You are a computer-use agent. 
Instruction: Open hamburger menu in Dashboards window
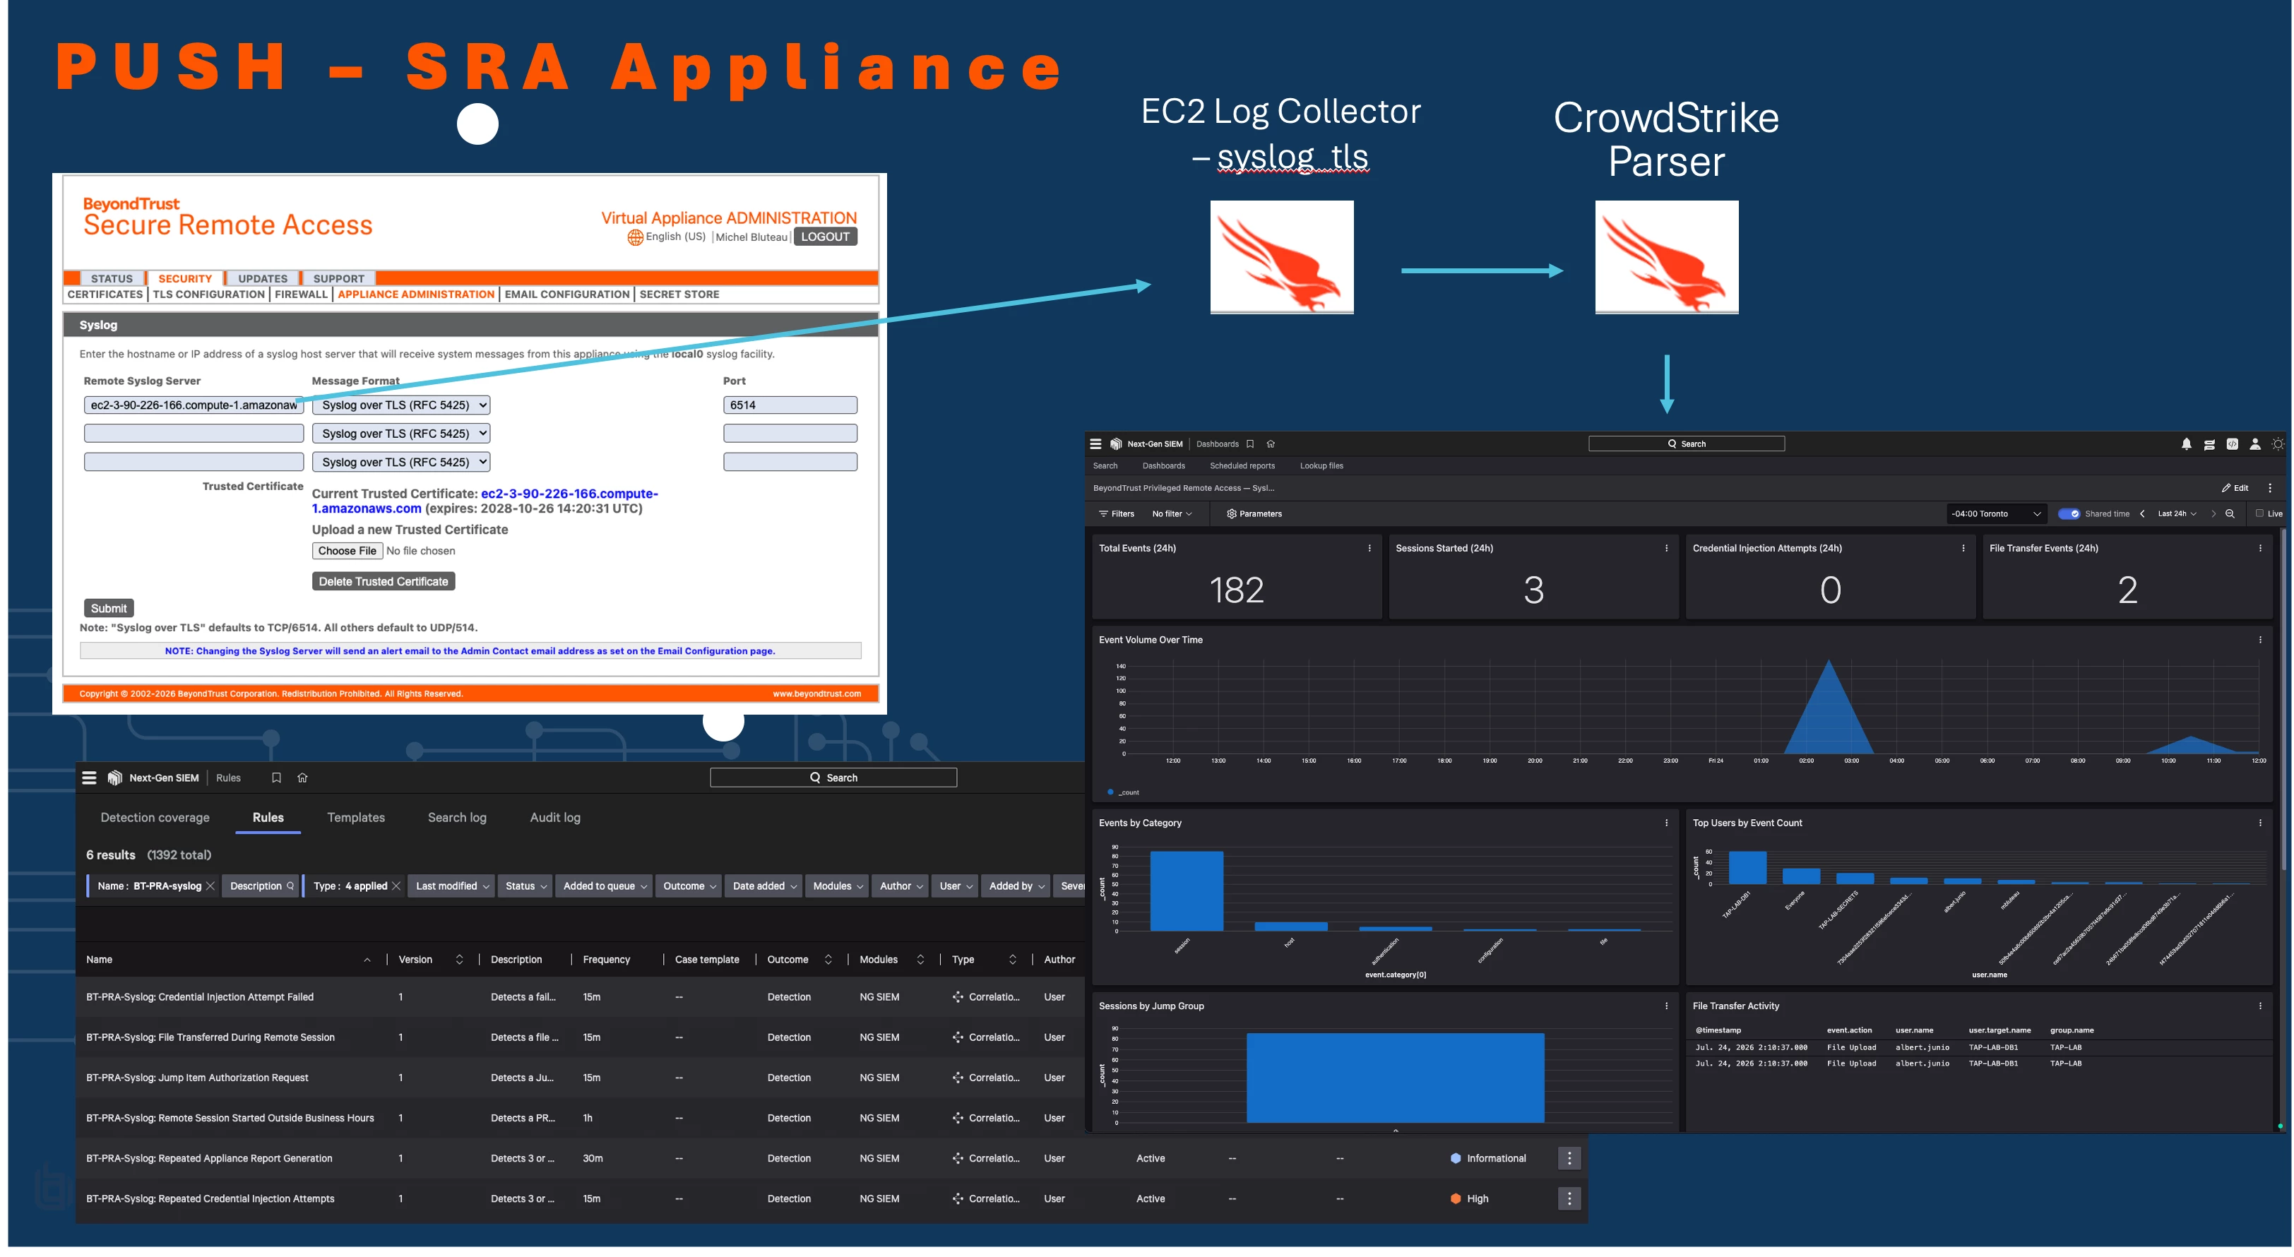click(1095, 444)
